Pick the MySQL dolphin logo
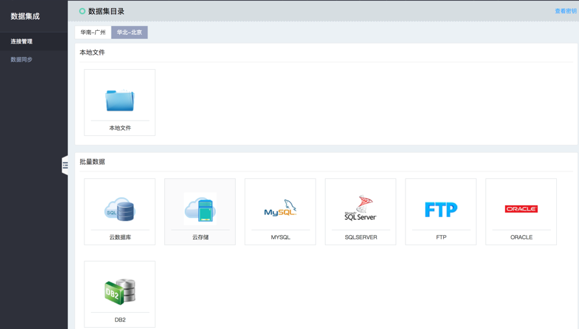The width and height of the screenshot is (579, 329). 280,208
